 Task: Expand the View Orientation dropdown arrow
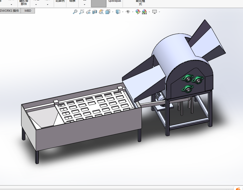[x=113, y=12]
